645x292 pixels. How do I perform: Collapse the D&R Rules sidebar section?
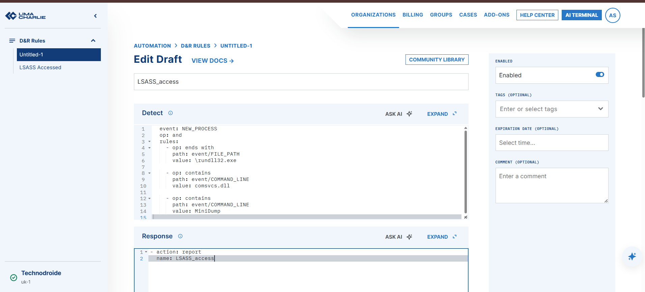pyautogui.click(x=93, y=41)
